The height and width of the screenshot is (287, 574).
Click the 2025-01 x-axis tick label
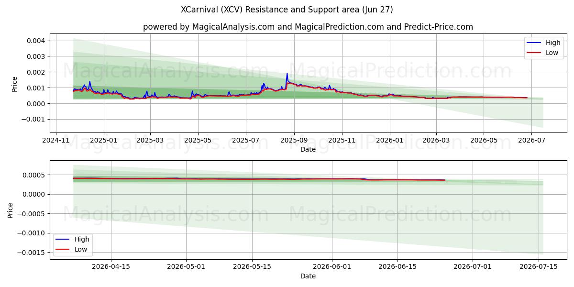pyautogui.click(x=104, y=141)
